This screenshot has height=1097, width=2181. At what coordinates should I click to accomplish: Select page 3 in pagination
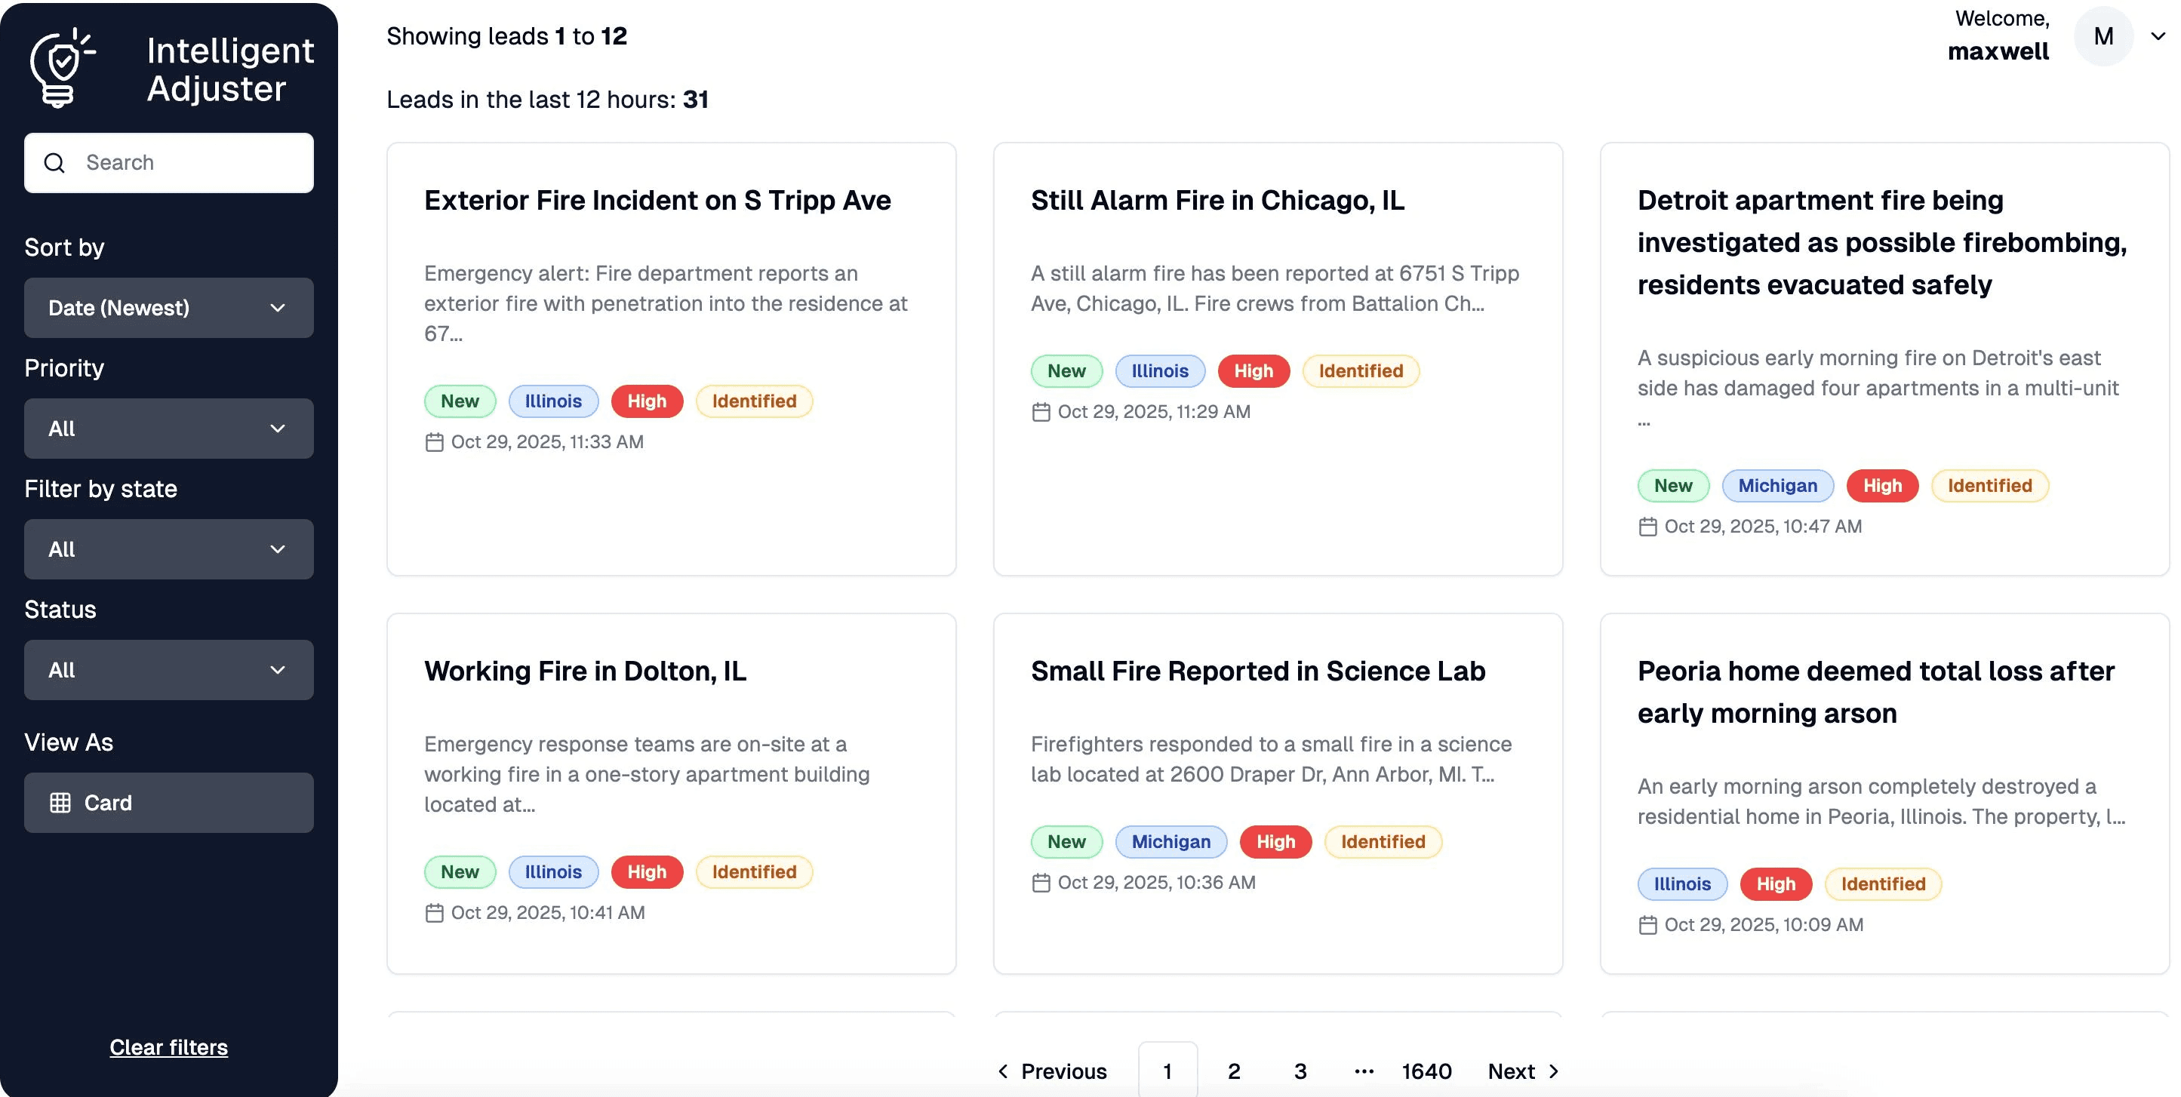tap(1300, 1071)
